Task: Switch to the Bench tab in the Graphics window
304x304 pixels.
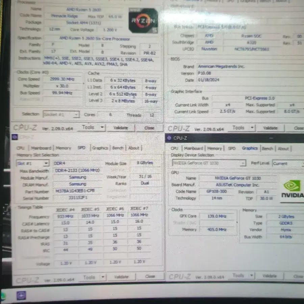Action: [x=268, y=149]
